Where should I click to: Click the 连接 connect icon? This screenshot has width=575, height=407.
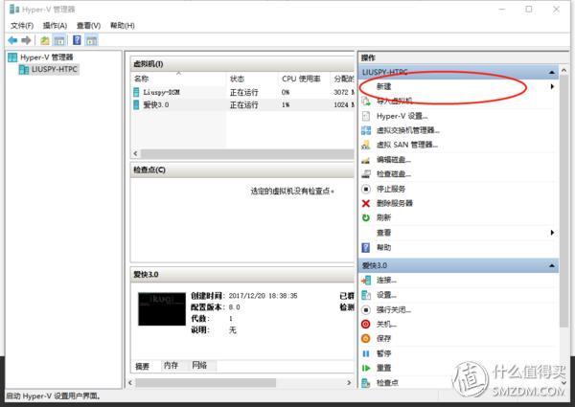point(366,281)
